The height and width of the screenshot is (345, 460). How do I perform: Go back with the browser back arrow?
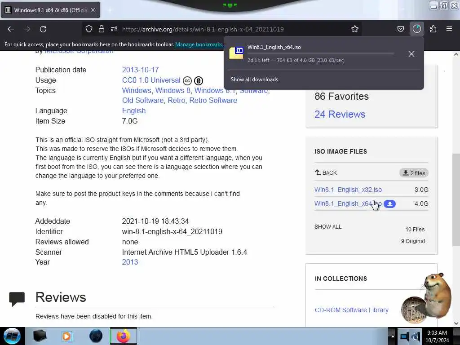click(x=11, y=29)
